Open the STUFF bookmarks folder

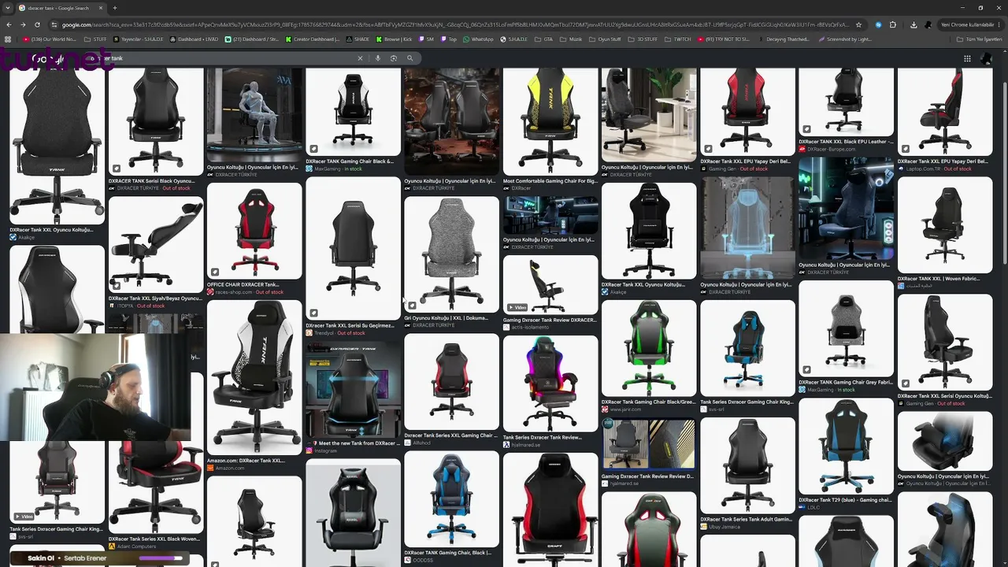point(95,39)
